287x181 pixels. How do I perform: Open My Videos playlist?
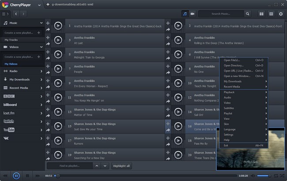(x=11, y=64)
